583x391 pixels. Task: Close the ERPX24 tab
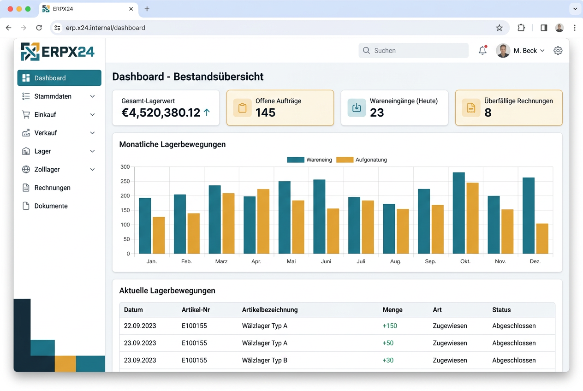131,9
